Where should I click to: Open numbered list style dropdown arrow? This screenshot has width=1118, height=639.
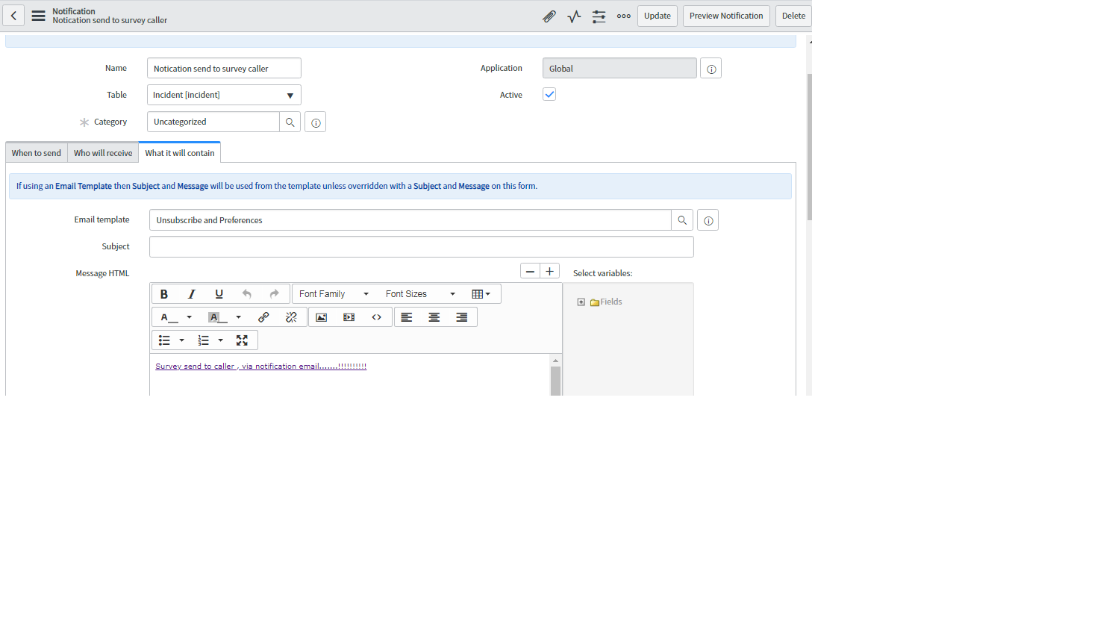221,340
